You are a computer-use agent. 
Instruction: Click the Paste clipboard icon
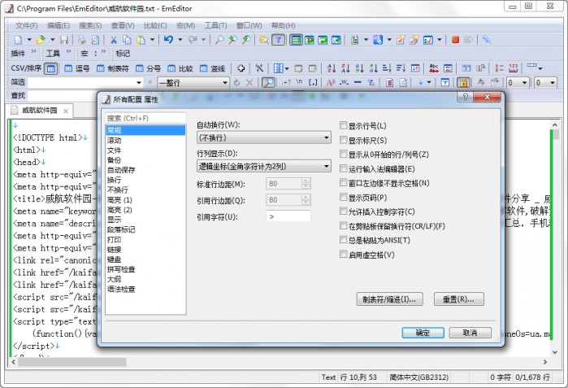(141, 40)
